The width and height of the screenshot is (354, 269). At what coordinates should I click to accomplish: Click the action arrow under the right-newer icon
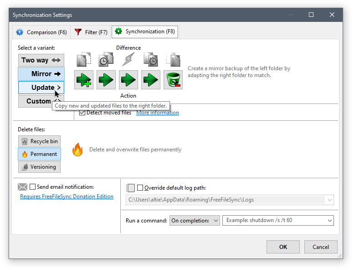[151, 80]
